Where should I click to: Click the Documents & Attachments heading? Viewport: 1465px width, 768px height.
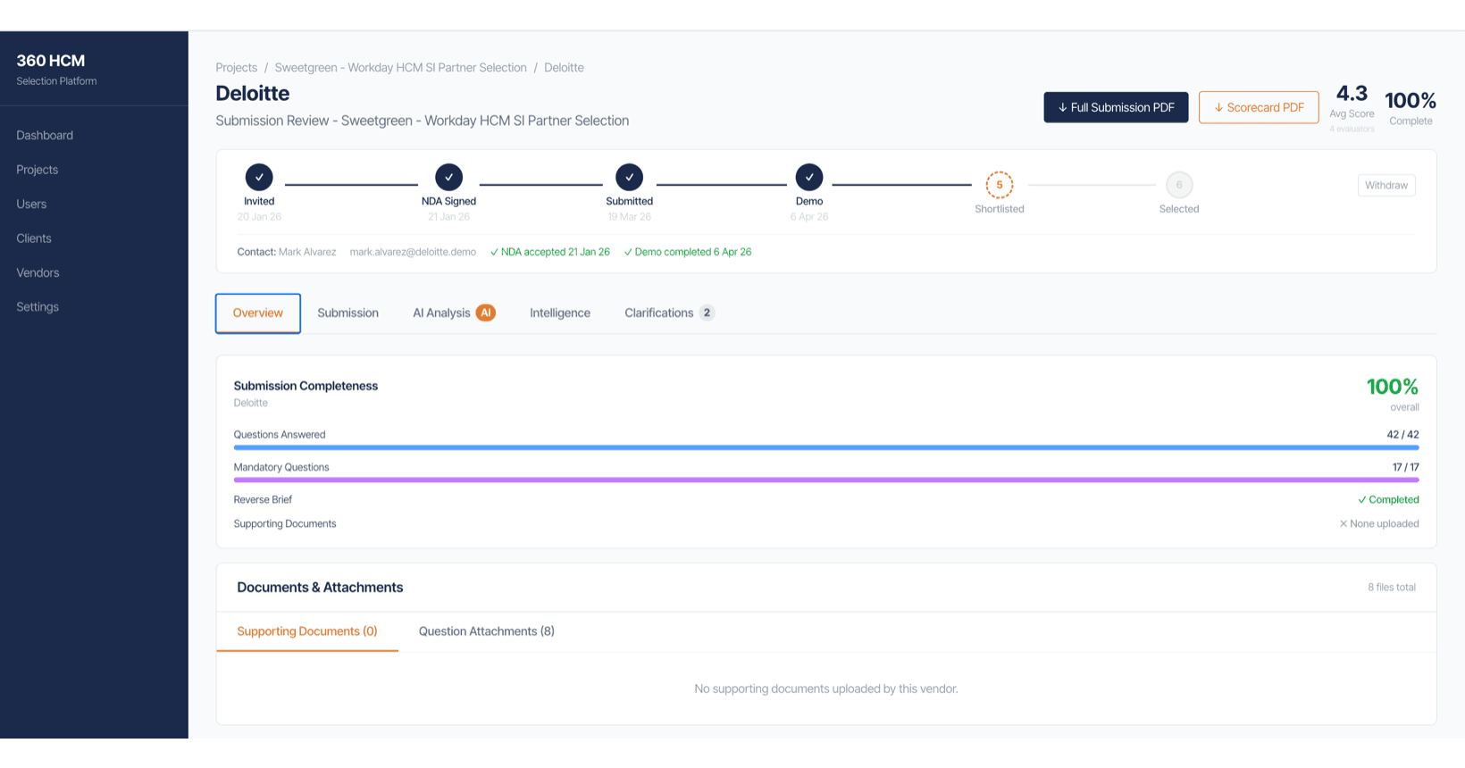tap(320, 588)
